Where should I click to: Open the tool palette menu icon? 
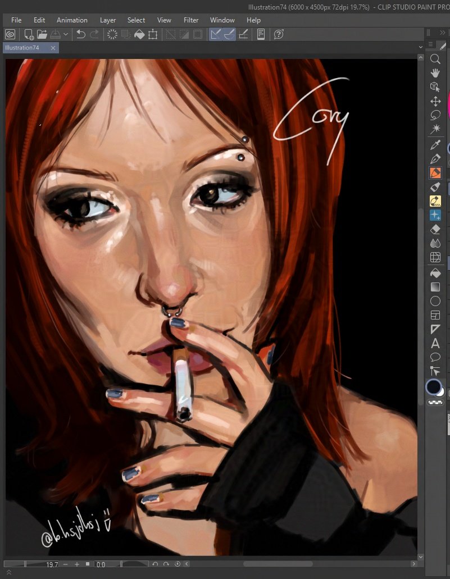click(430, 44)
